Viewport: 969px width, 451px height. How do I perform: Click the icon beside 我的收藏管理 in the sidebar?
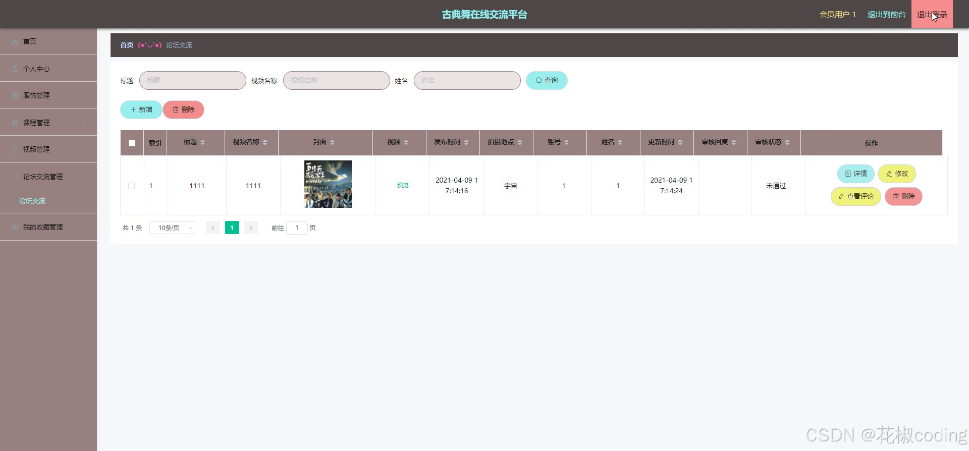coord(15,227)
